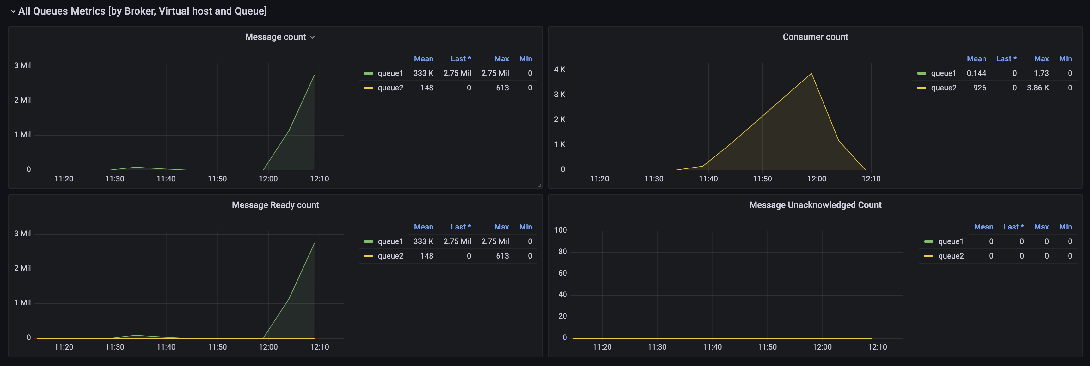Sort Message Ready count legend by Last
The width and height of the screenshot is (1090, 366).
(x=461, y=227)
